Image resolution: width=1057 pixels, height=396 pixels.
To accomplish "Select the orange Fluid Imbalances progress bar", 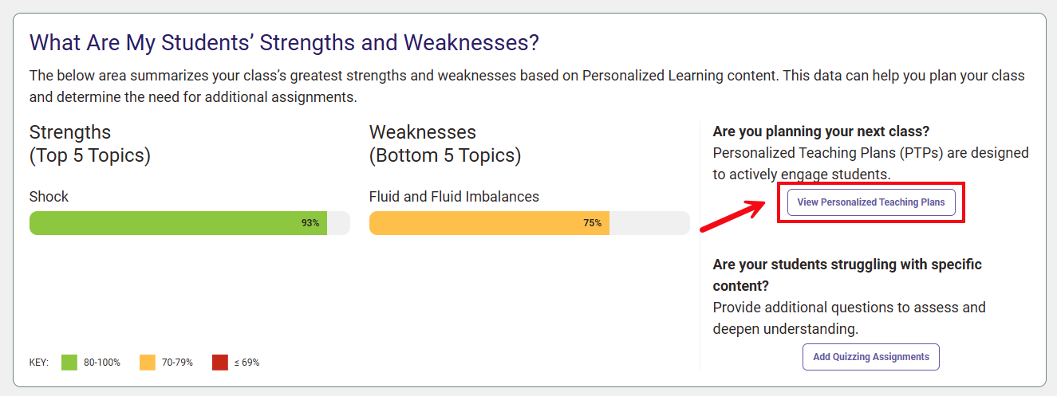I will pyautogui.click(x=488, y=223).
